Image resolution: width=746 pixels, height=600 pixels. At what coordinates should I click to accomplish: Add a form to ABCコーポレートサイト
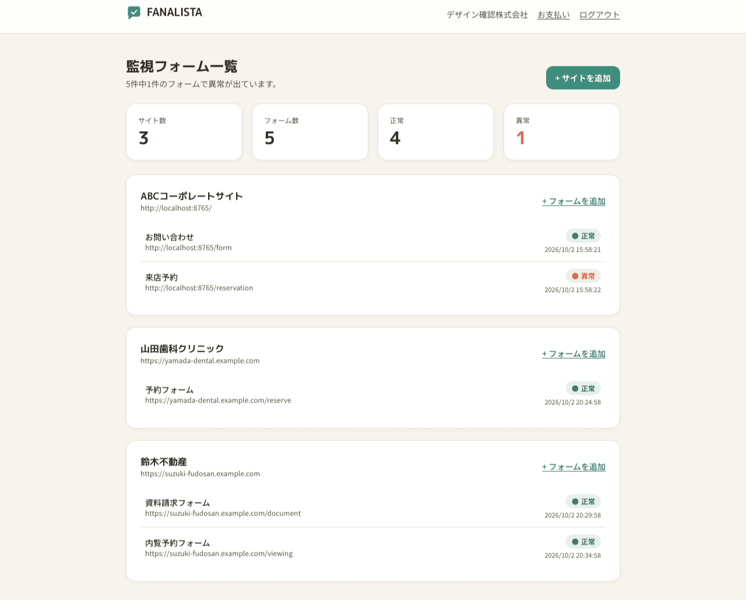[x=573, y=201]
